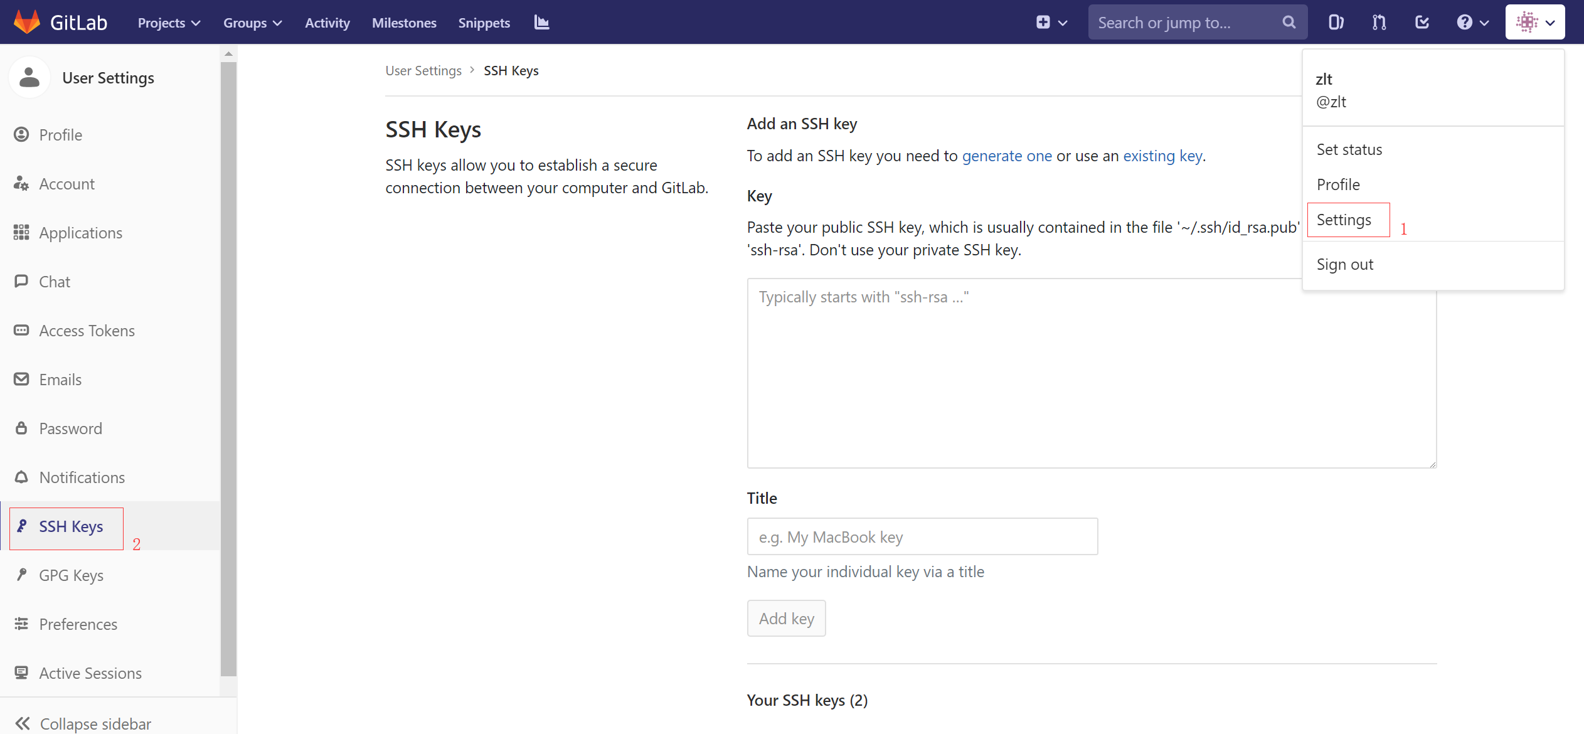
Task: Select Set status from user menu
Action: pos(1349,149)
